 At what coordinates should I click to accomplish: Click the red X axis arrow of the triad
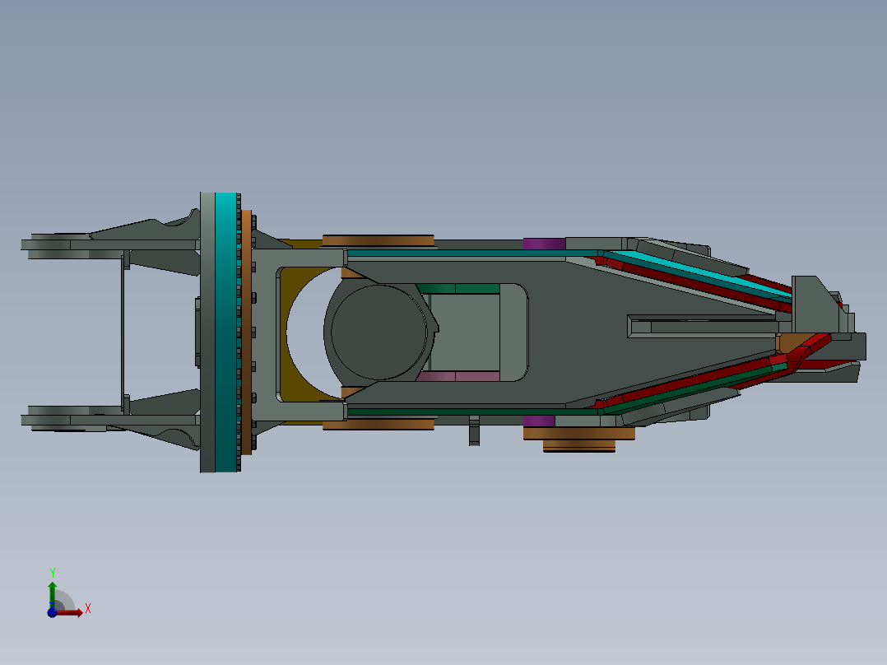[70, 613]
